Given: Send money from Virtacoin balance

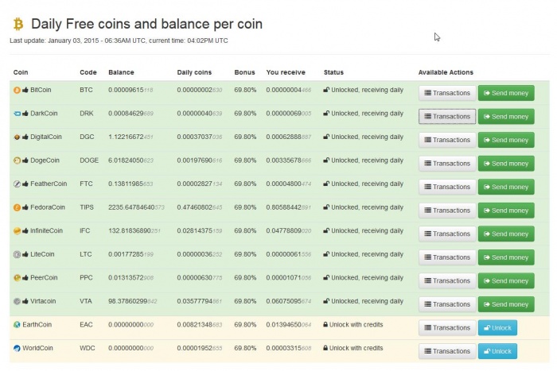Looking at the screenshot, I should coord(506,304).
